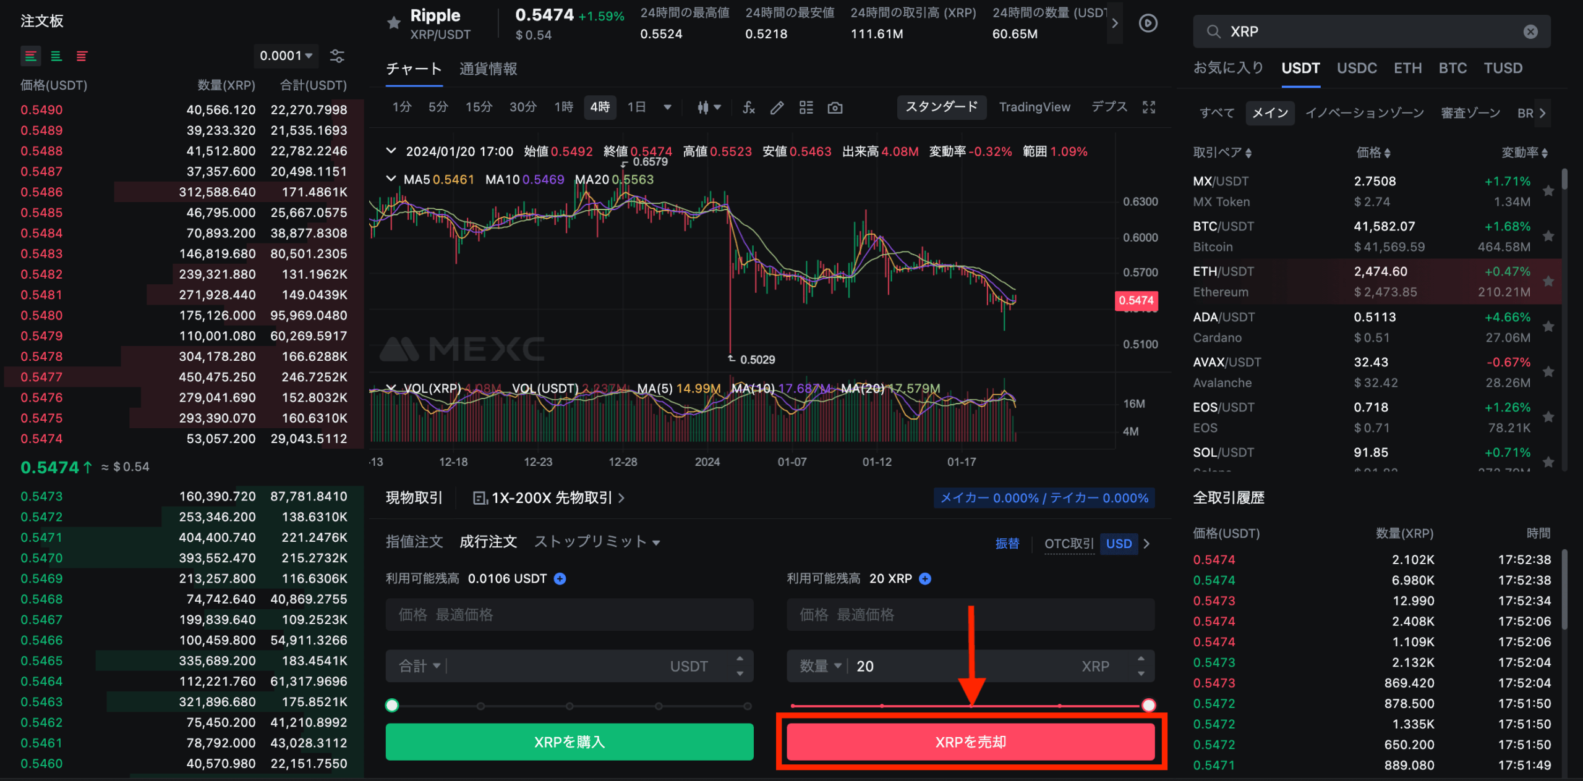
Task: Select the 成行注文 order tab
Action: [488, 542]
